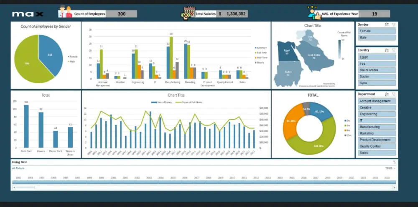Click the Western Union bar labeled 53

[70, 138]
